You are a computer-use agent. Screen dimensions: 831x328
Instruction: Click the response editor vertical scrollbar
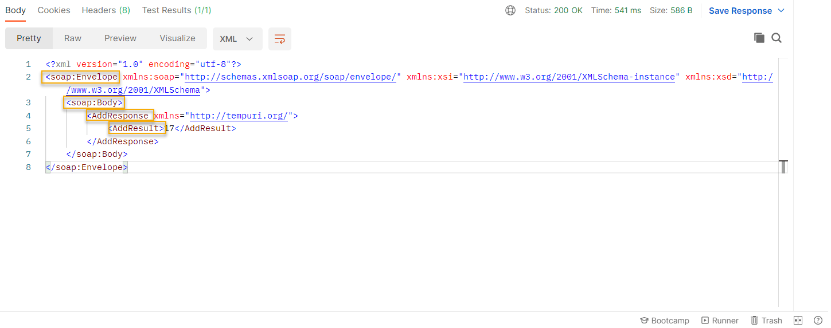click(783, 182)
